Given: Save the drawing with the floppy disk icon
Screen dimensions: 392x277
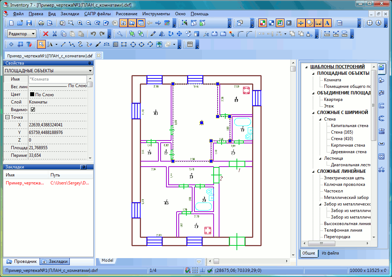Looking at the screenshot, I should (x=29, y=23).
